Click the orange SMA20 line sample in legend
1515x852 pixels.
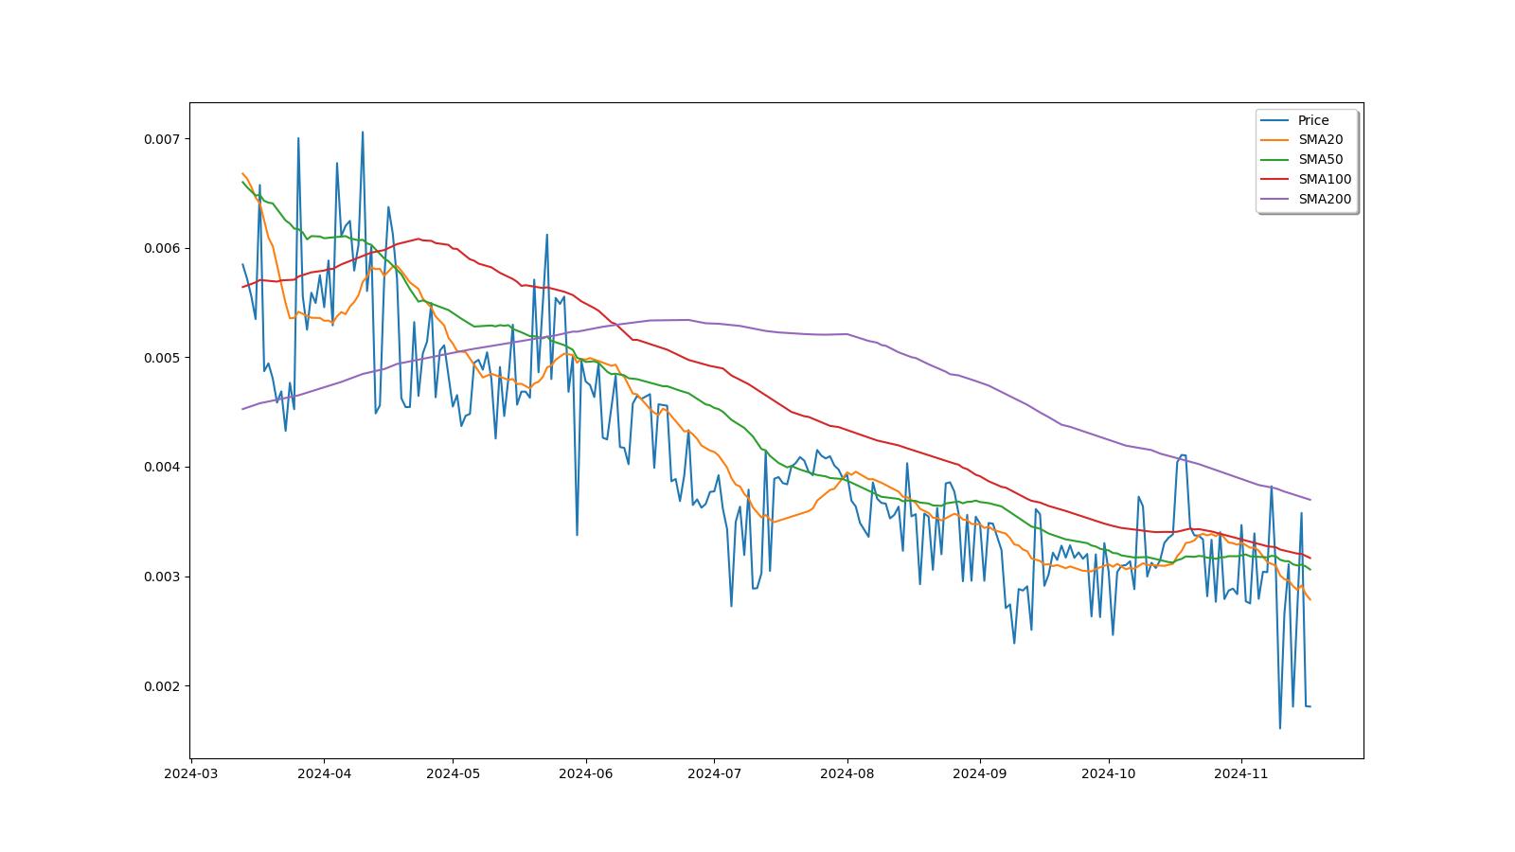pos(1275,140)
